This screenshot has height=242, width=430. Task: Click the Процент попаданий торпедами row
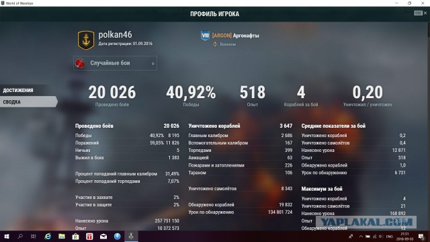click(x=127, y=182)
